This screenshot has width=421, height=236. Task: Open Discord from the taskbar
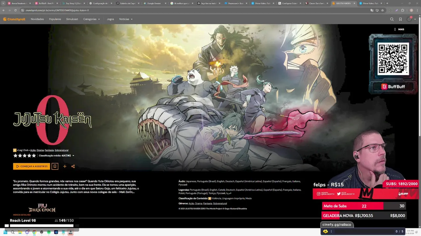pos(27,232)
